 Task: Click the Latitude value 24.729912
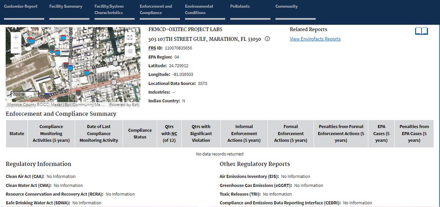click(x=179, y=66)
